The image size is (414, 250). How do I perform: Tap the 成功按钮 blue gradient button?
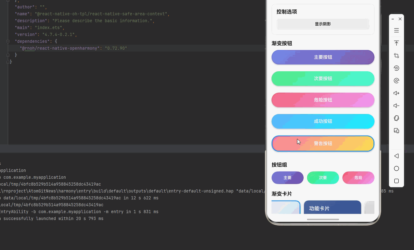click(x=323, y=121)
